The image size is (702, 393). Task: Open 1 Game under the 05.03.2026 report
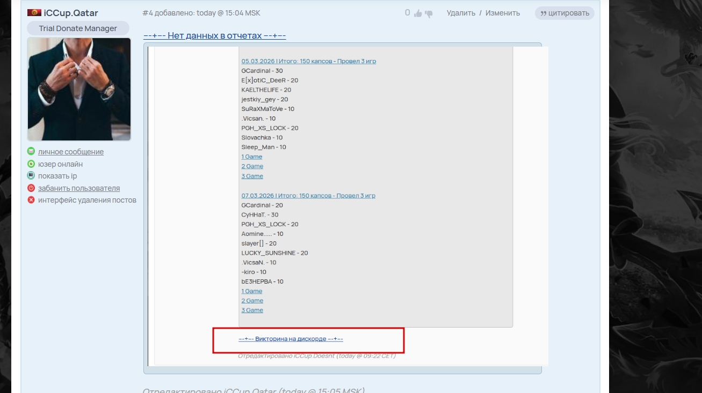point(252,157)
